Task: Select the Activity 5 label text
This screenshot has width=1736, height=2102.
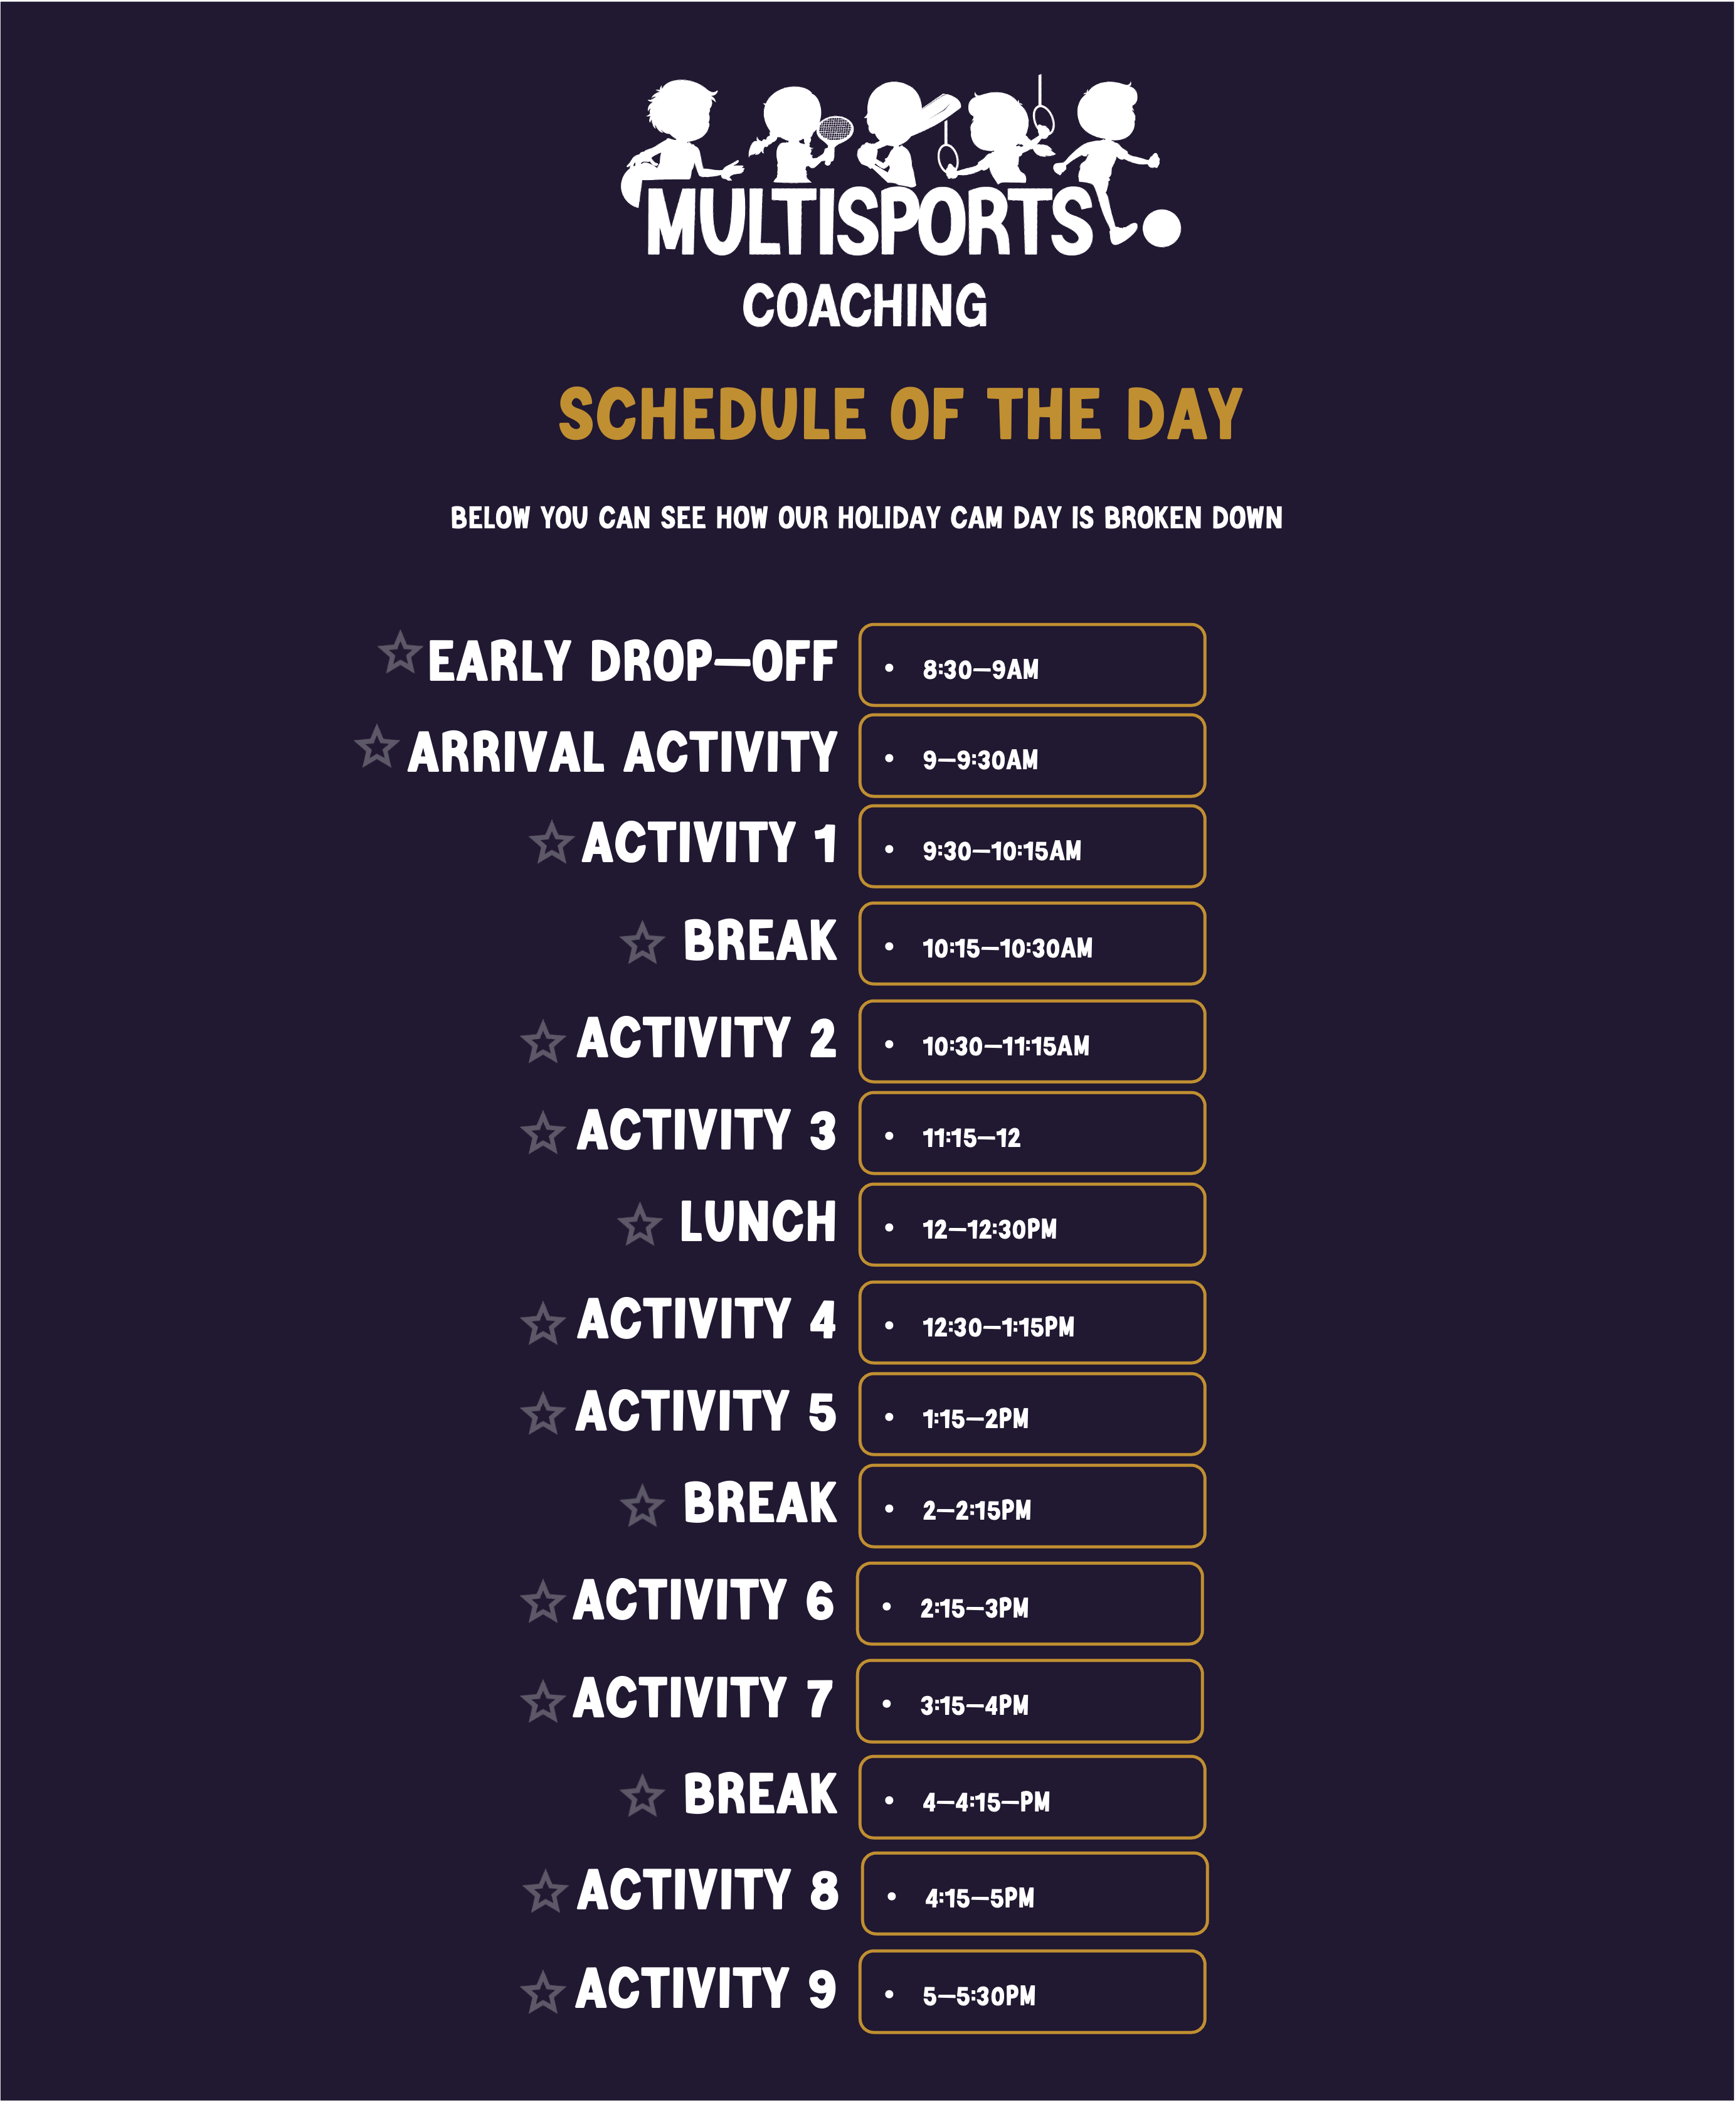Action: click(x=706, y=1412)
